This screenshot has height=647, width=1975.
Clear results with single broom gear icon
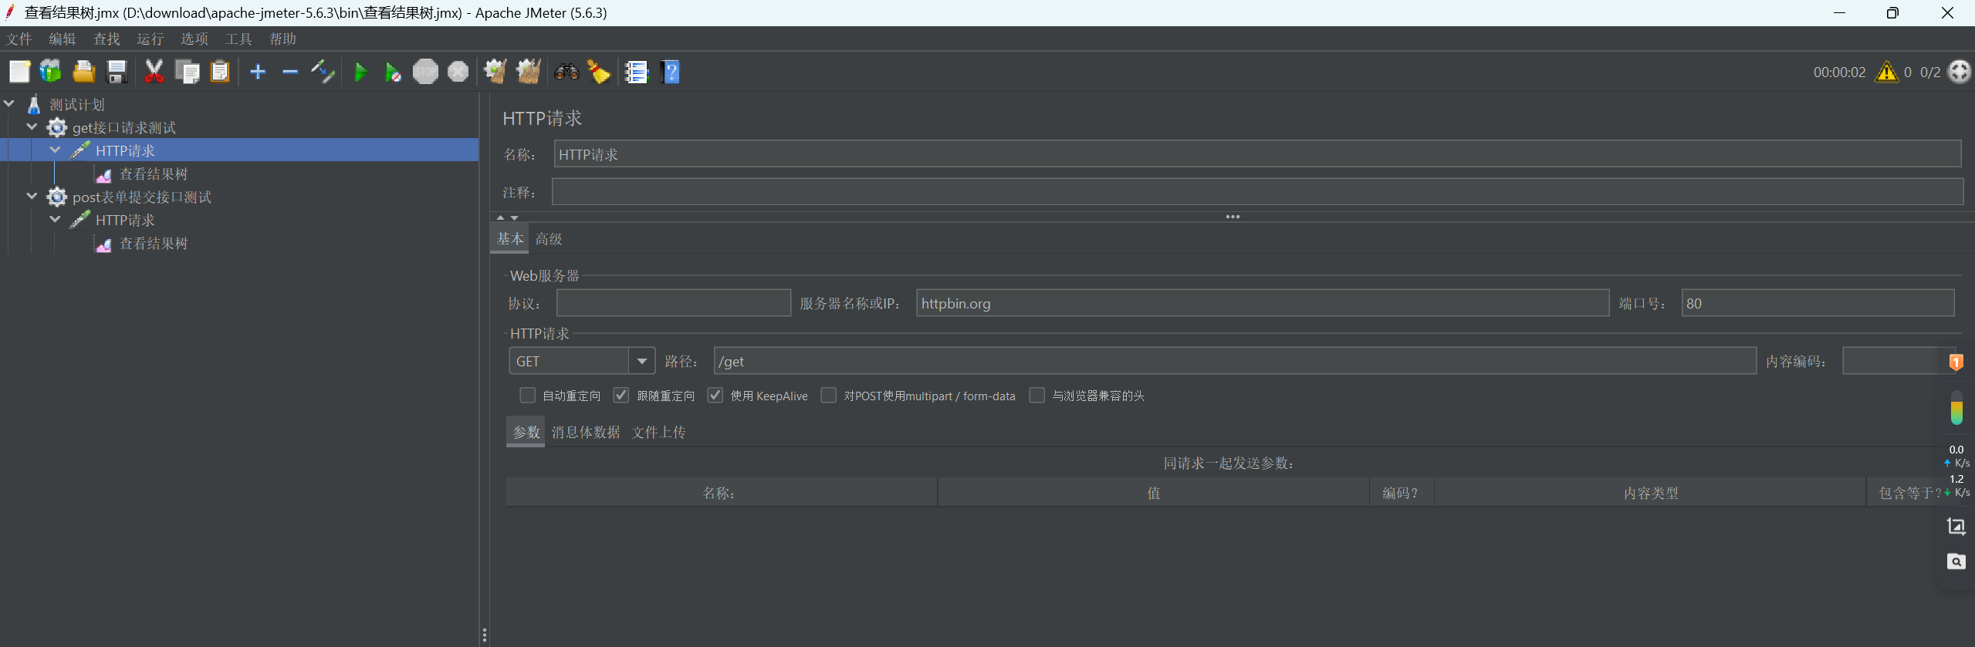pyautogui.click(x=495, y=72)
